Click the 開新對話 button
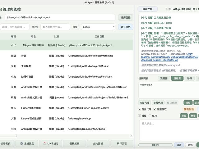This screenshot has height=149, width=199. point(189,109)
